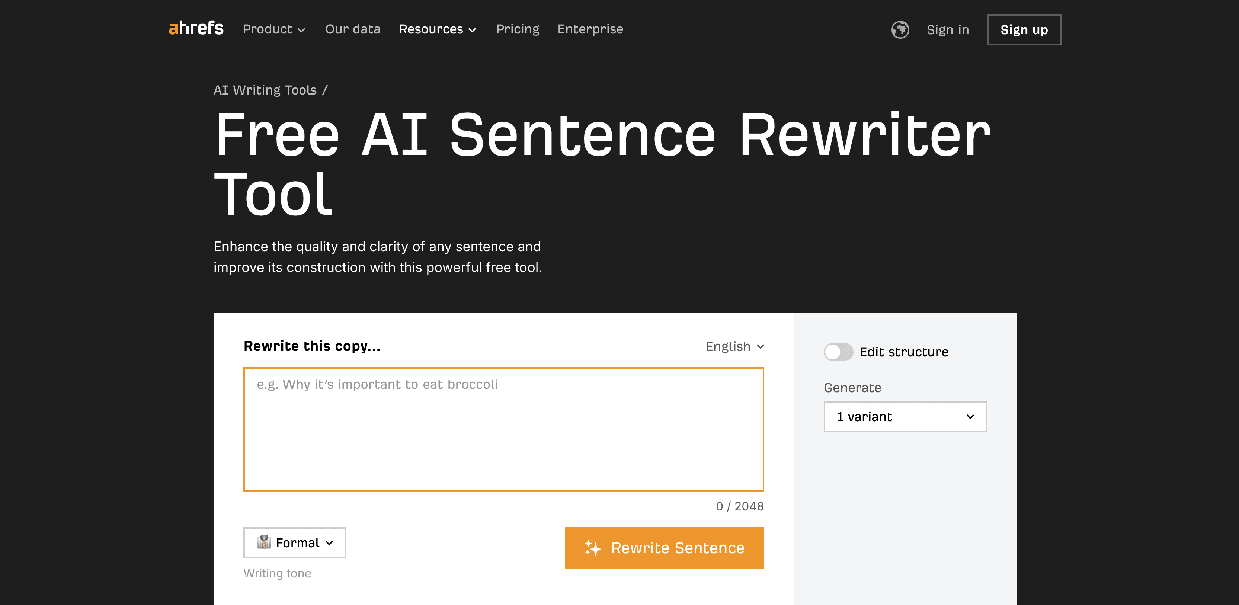Open the English language dropdown

coord(734,346)
